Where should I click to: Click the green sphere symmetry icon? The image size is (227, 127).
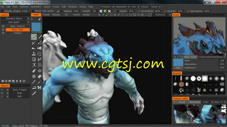coord(105,11)
